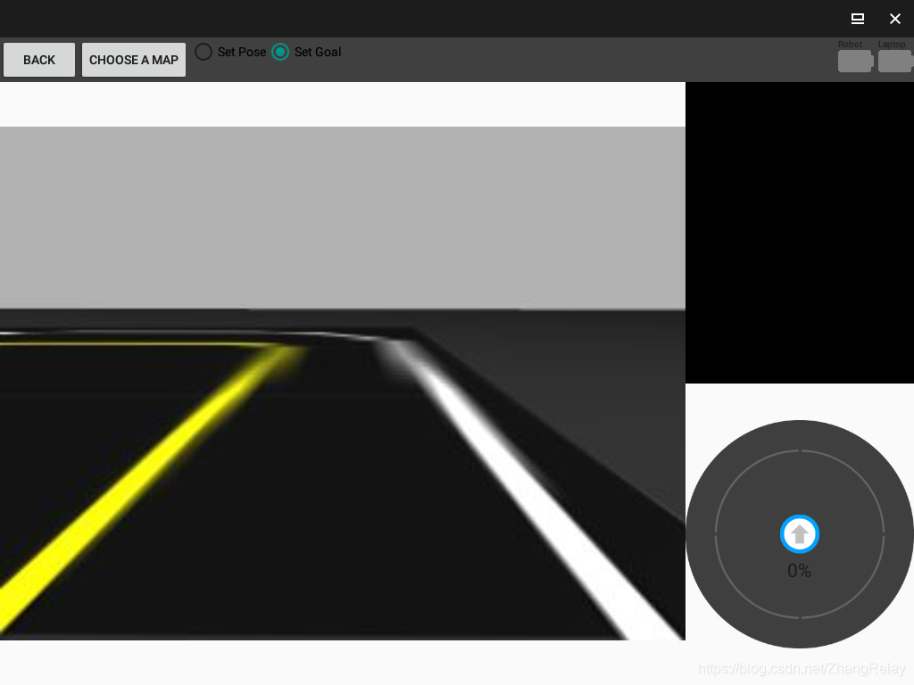Screen dimensions: 914x685
Task: Click the teleop joystick center control
Action: (799, 533)
